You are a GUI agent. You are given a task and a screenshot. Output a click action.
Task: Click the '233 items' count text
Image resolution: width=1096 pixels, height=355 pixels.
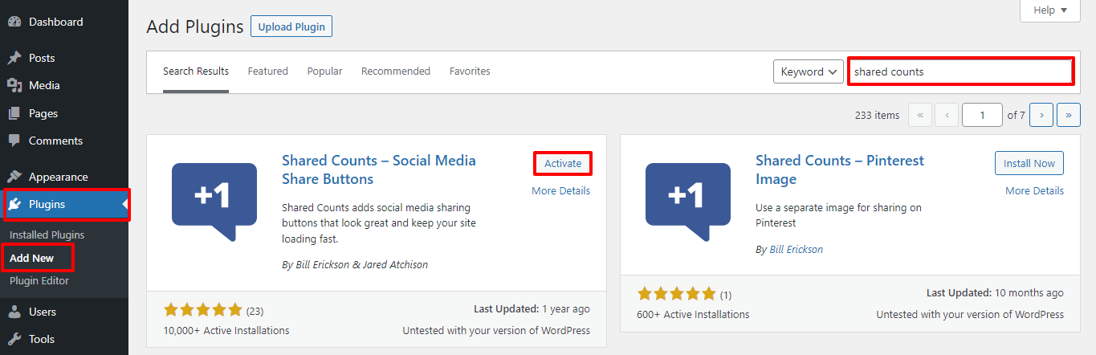[878, 115]
